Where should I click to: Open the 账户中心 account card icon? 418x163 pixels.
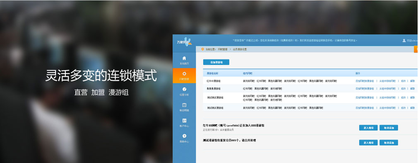[184, 121]
